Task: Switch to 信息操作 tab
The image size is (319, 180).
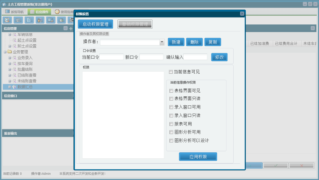Action: [40, 12]
